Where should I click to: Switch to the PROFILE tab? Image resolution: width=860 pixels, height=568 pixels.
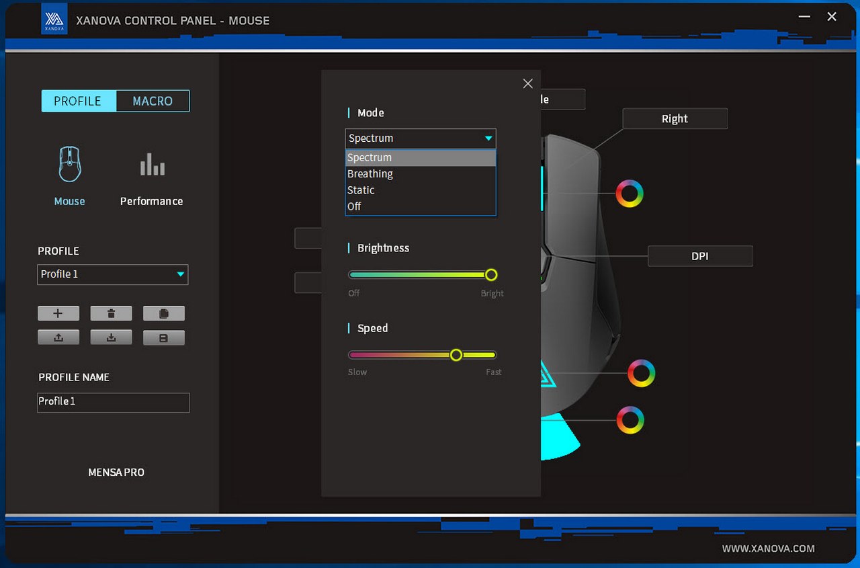(x=78, y=101)
